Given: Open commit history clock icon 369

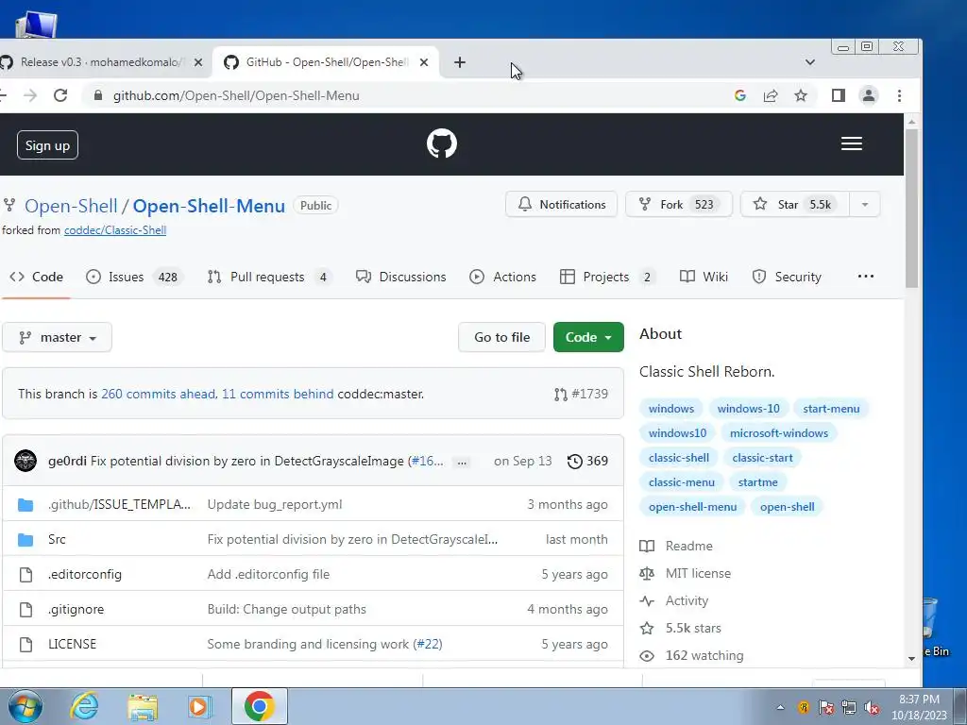Looking at the screenshot, I should [587, 461].
